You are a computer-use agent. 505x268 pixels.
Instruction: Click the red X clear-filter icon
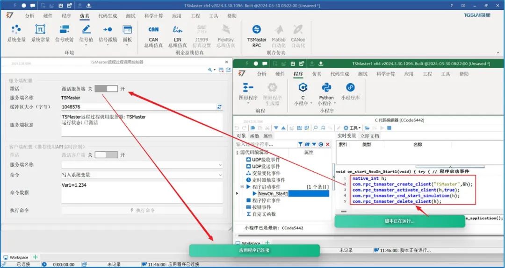327,144
